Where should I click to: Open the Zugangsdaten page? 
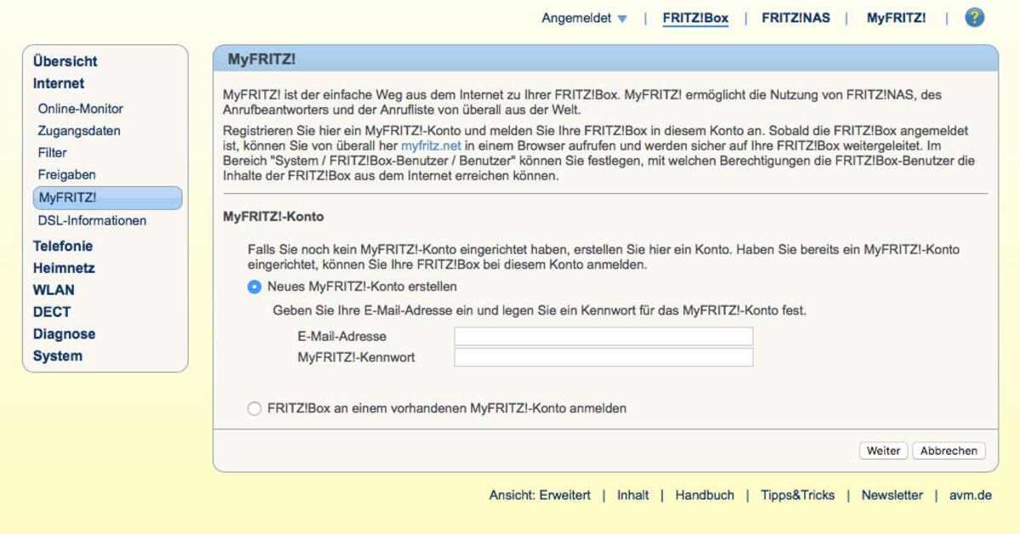[x=78, y=131]
